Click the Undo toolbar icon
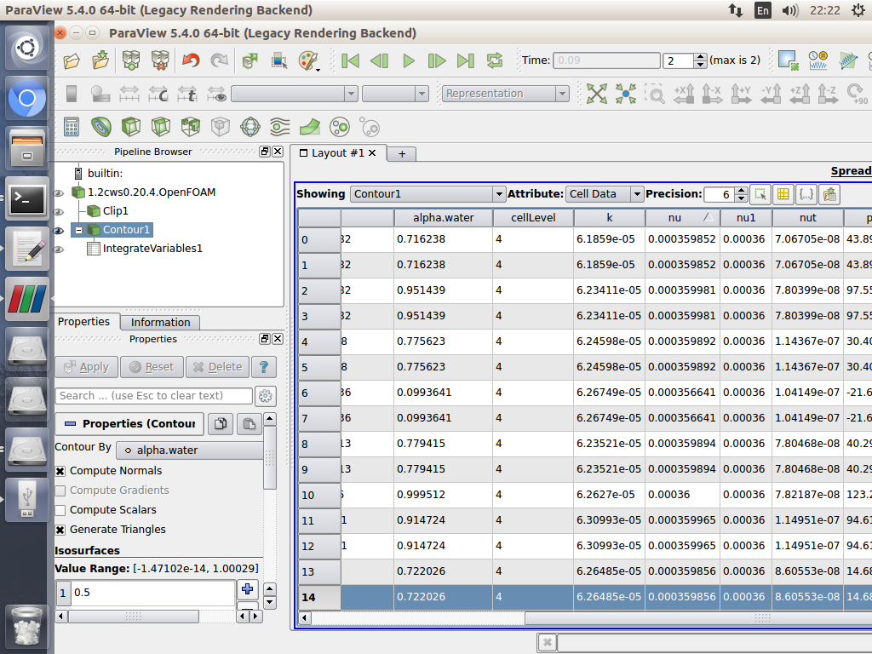Screen dimensions: 872x654 point(191,60)
